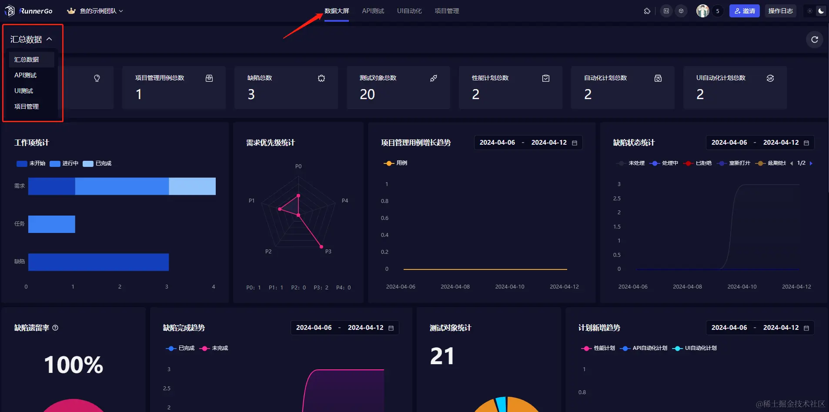Toggle the 延期处理 legend in 缺陷状态统计
This screenshot has width=829, height=412.
coord(770,163)
